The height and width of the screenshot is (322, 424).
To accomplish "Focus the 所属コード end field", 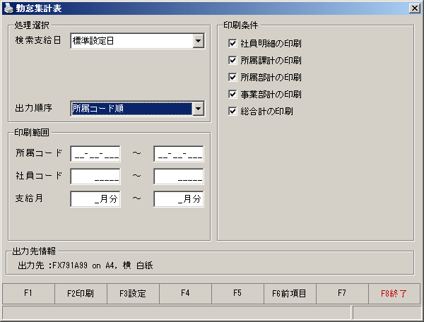I will (x=179, y=154).
